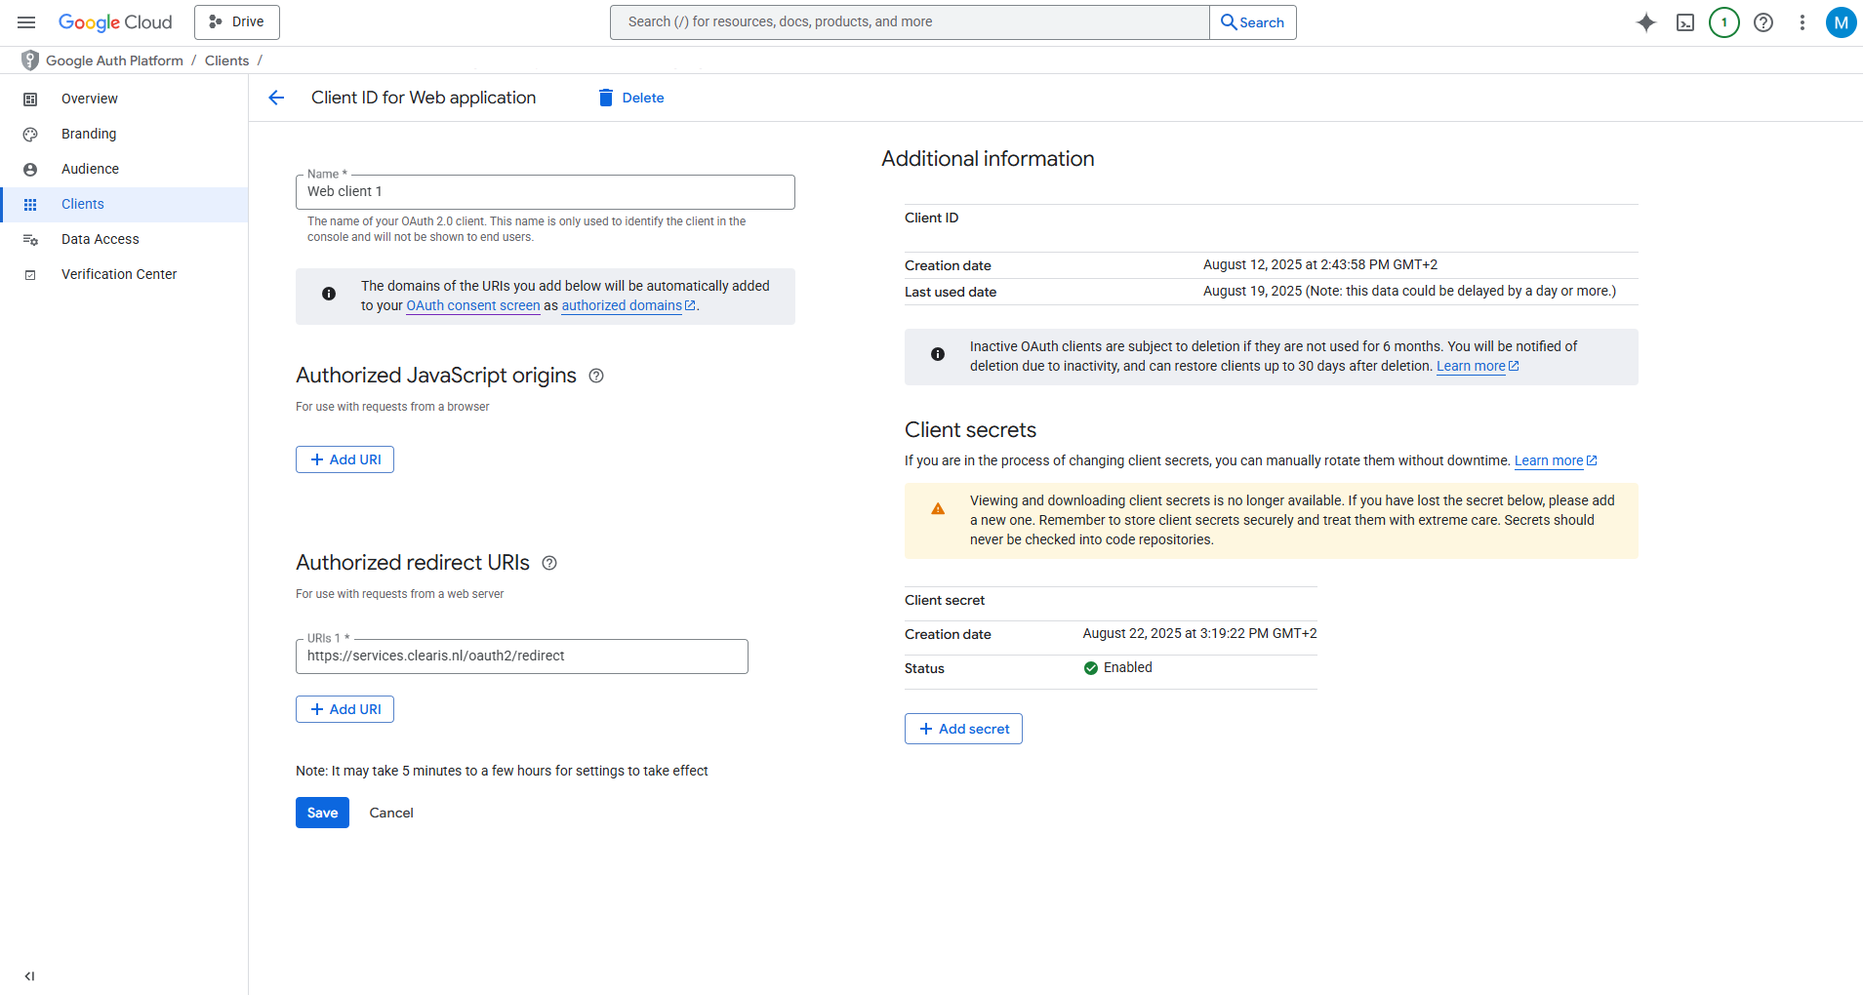Open the help question mark icon
1863x995 pixels.
point(1762,22)
